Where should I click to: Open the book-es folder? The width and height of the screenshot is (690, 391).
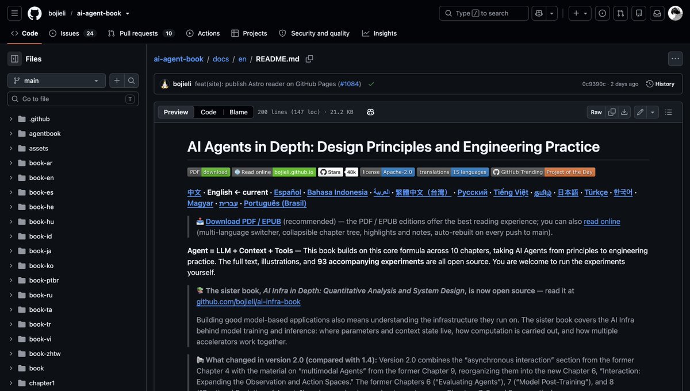[x=41, y=192]
